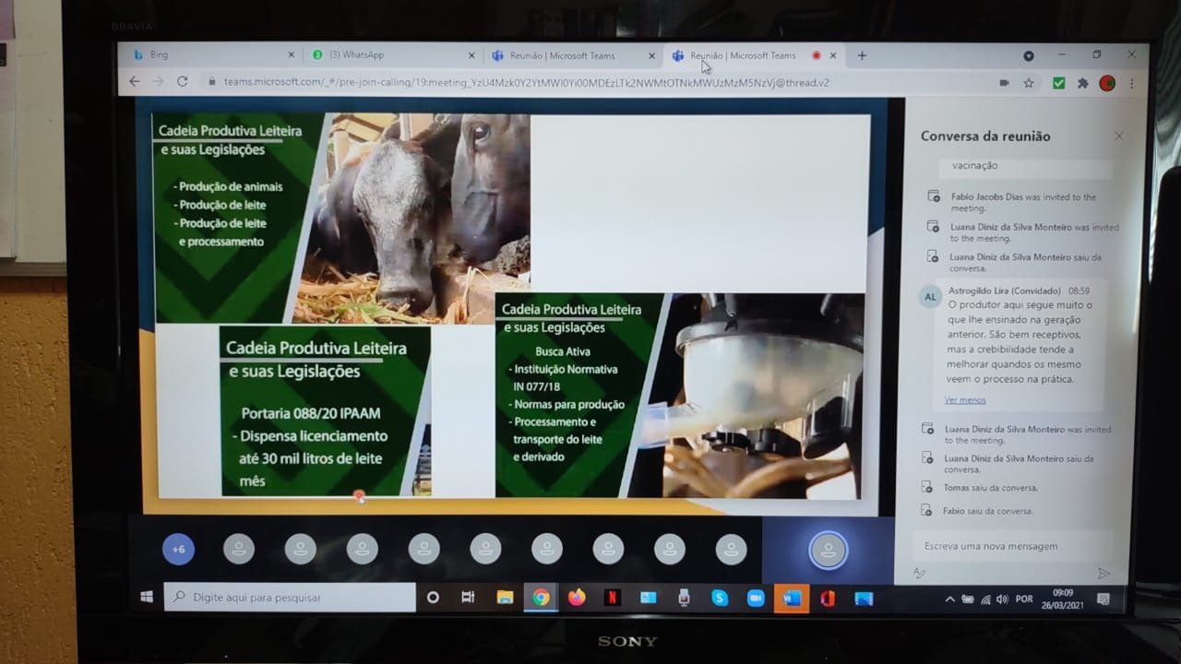Click the Windows search box in taskbar
Screen dimensions: 1181x664
(291, 598)
